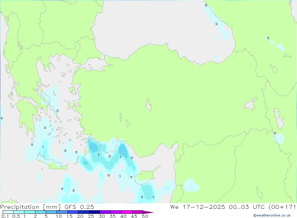Click the "We 17-12-2025" date text
This screenshot has width=297, height=218.
coord(198,207)
